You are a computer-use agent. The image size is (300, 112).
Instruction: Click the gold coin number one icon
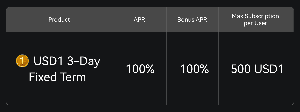pyautogui.click(x=22, y=61)
